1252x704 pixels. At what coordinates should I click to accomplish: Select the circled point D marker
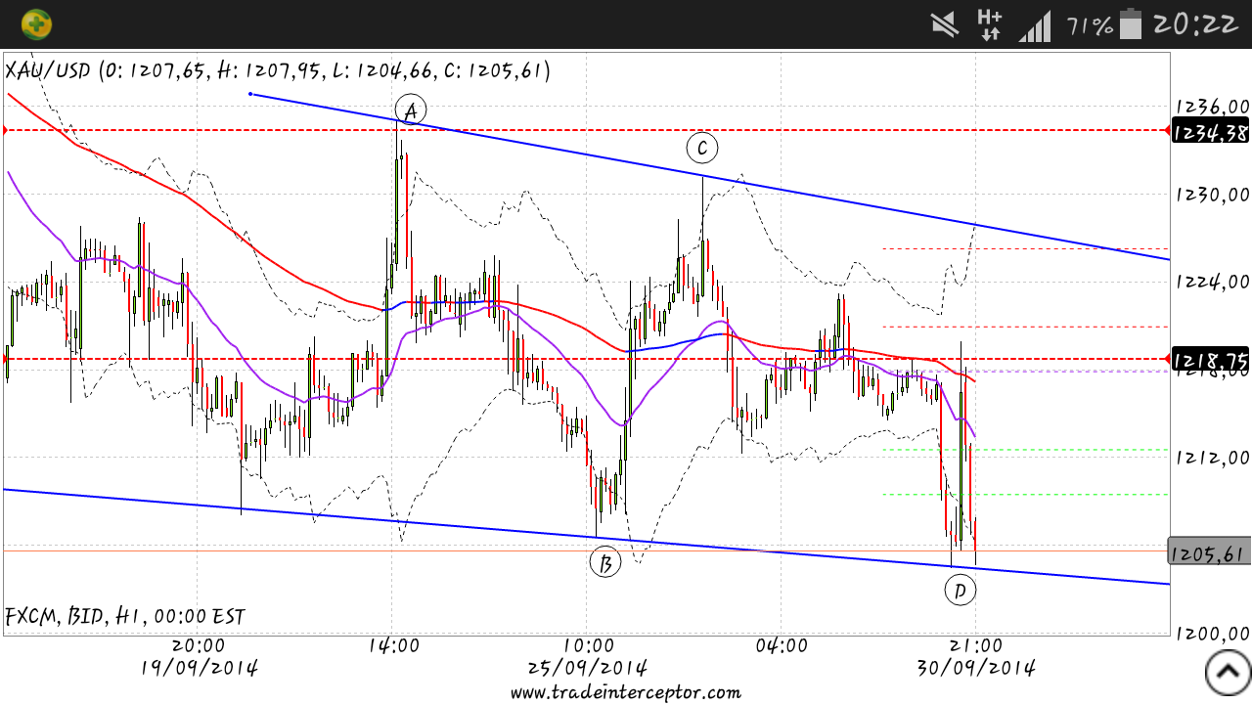coord(961,590)
